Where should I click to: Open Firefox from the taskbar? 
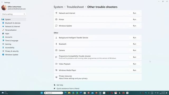coord(96,93)
